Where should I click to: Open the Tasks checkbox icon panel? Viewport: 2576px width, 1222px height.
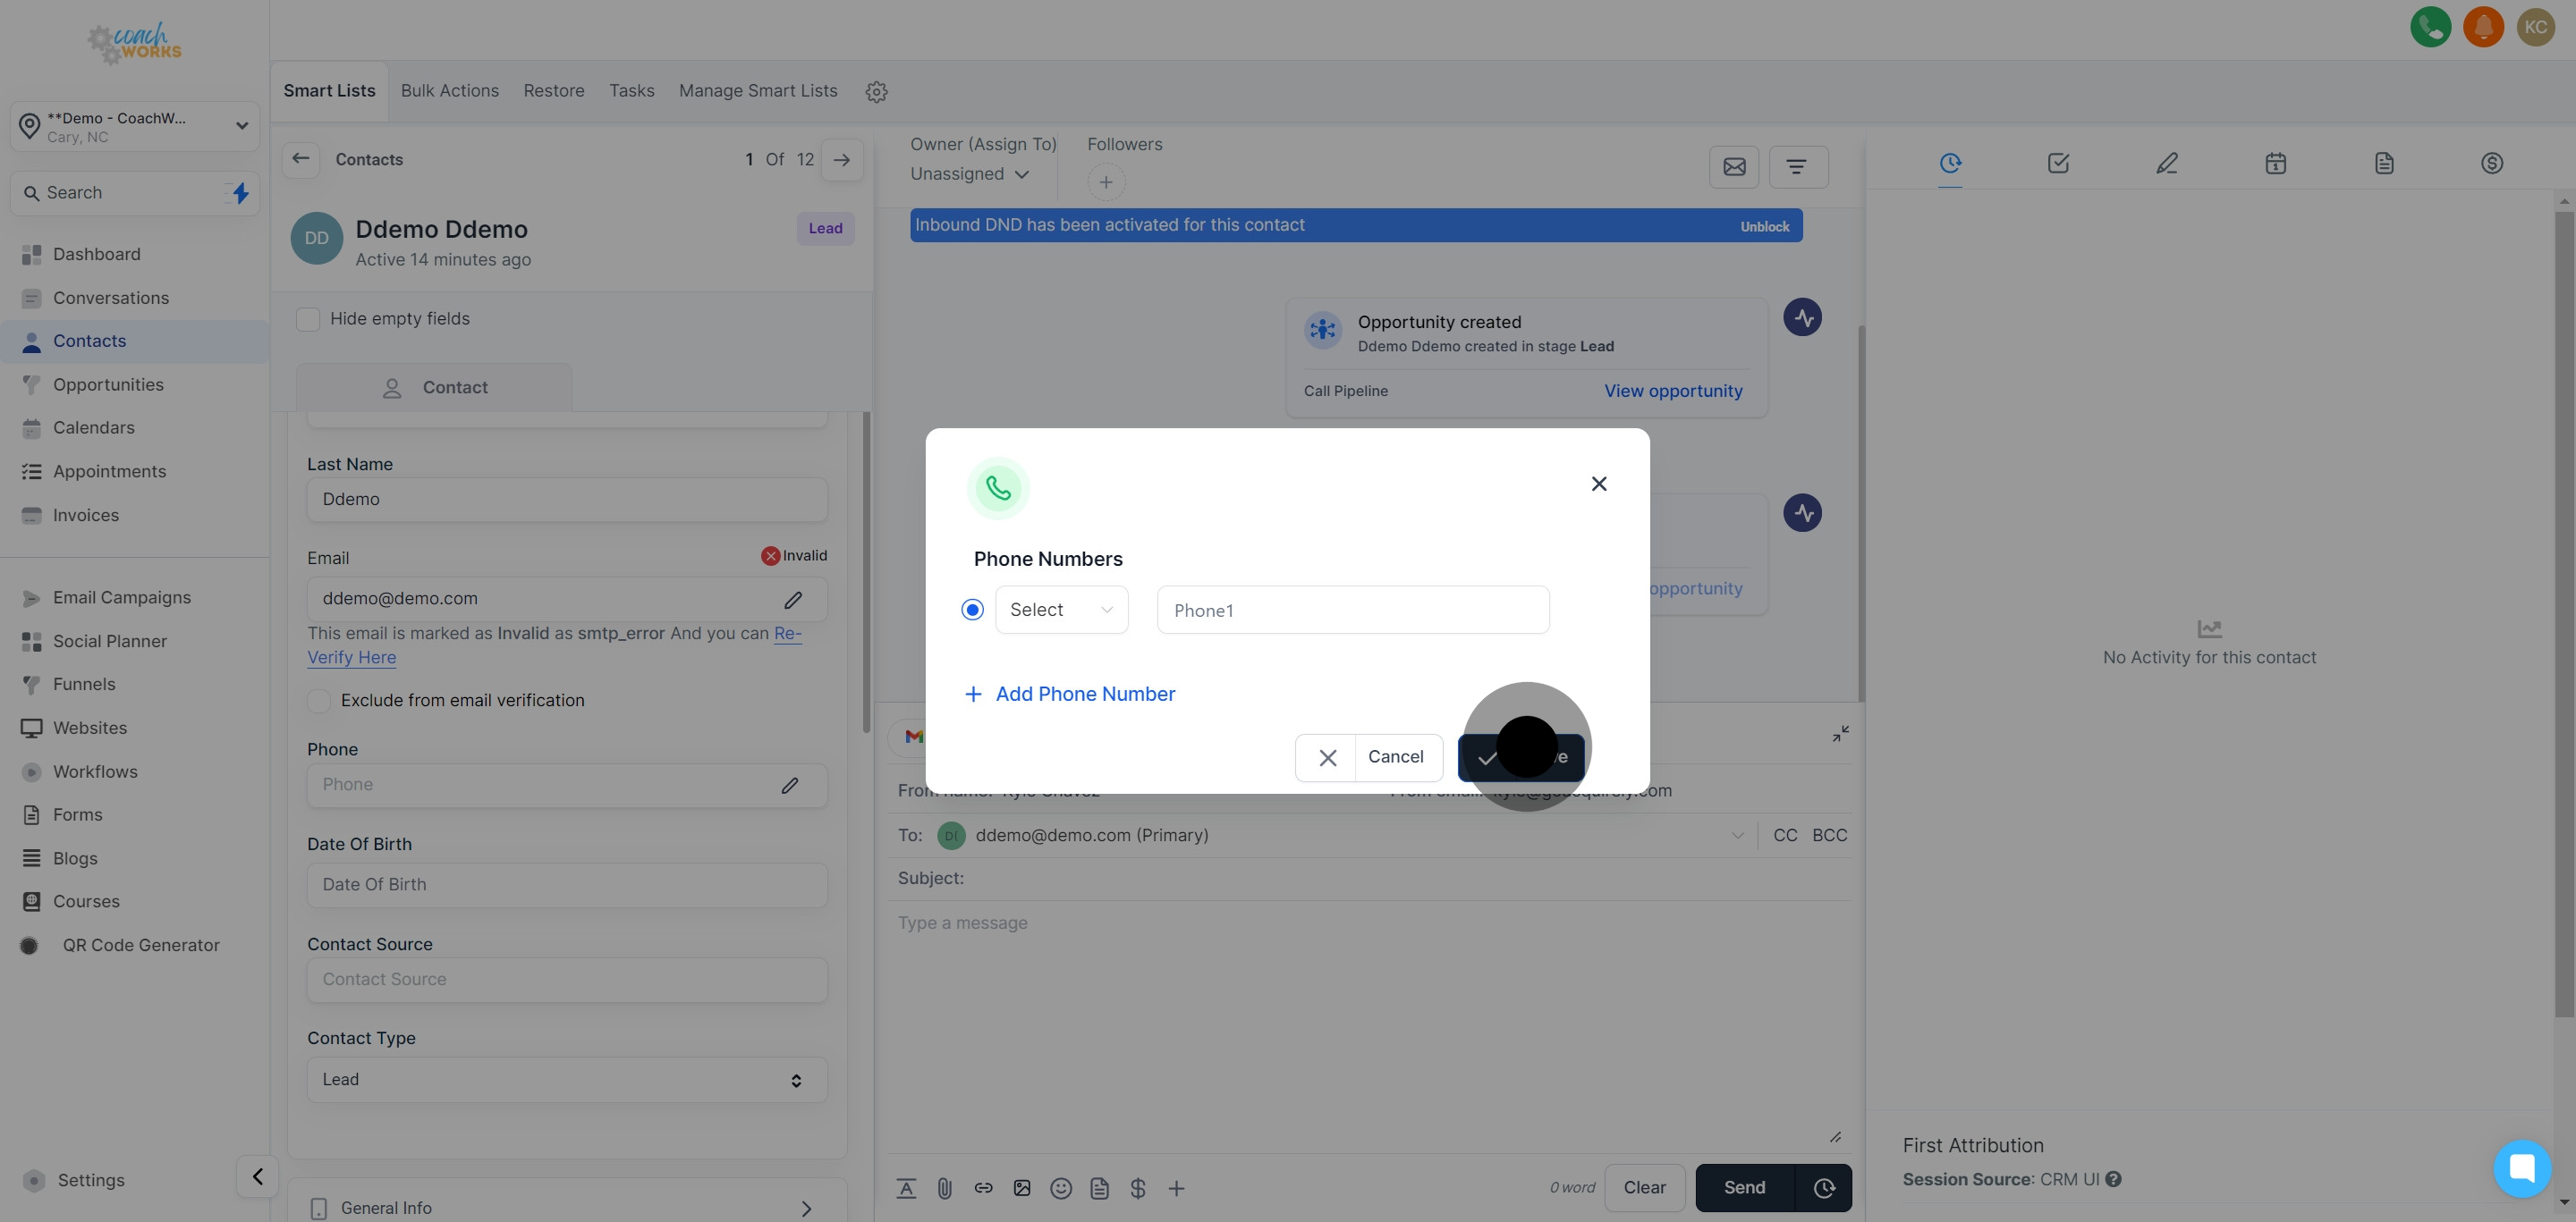point(2058,163)
